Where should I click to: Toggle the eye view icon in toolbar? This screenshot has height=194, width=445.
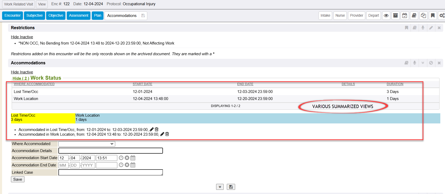(x=386, y=16)
